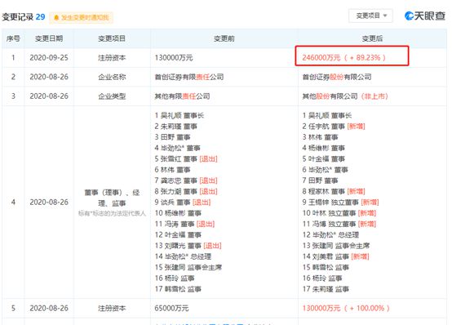This screenshot has height=325, width=452.
Task: Click the 企业名称 cell
Action: (112, 77)
